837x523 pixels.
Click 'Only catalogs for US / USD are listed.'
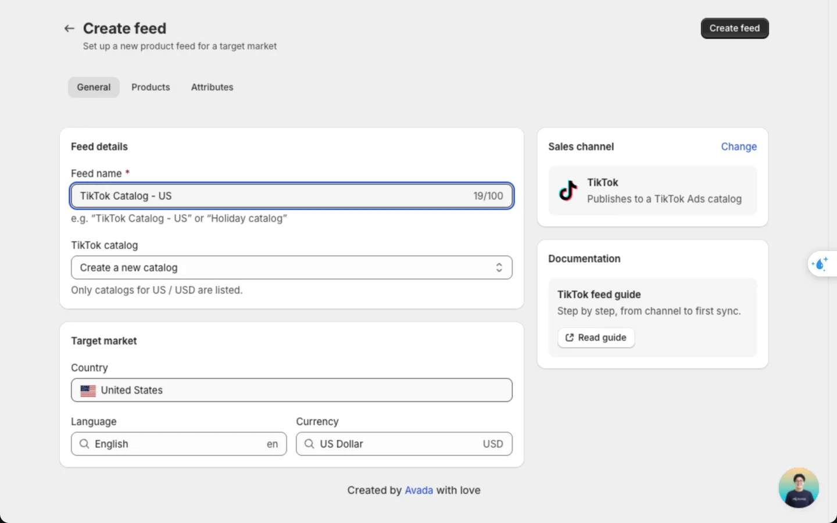[157, 290]
